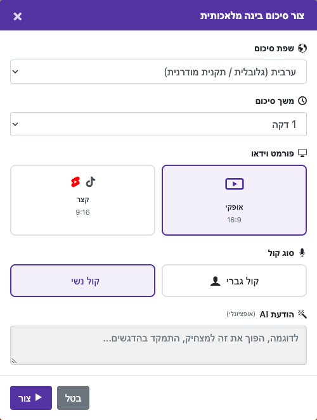Open the summary language dropdown ערבית
317x420 pixels.
[x=158, y=72]
